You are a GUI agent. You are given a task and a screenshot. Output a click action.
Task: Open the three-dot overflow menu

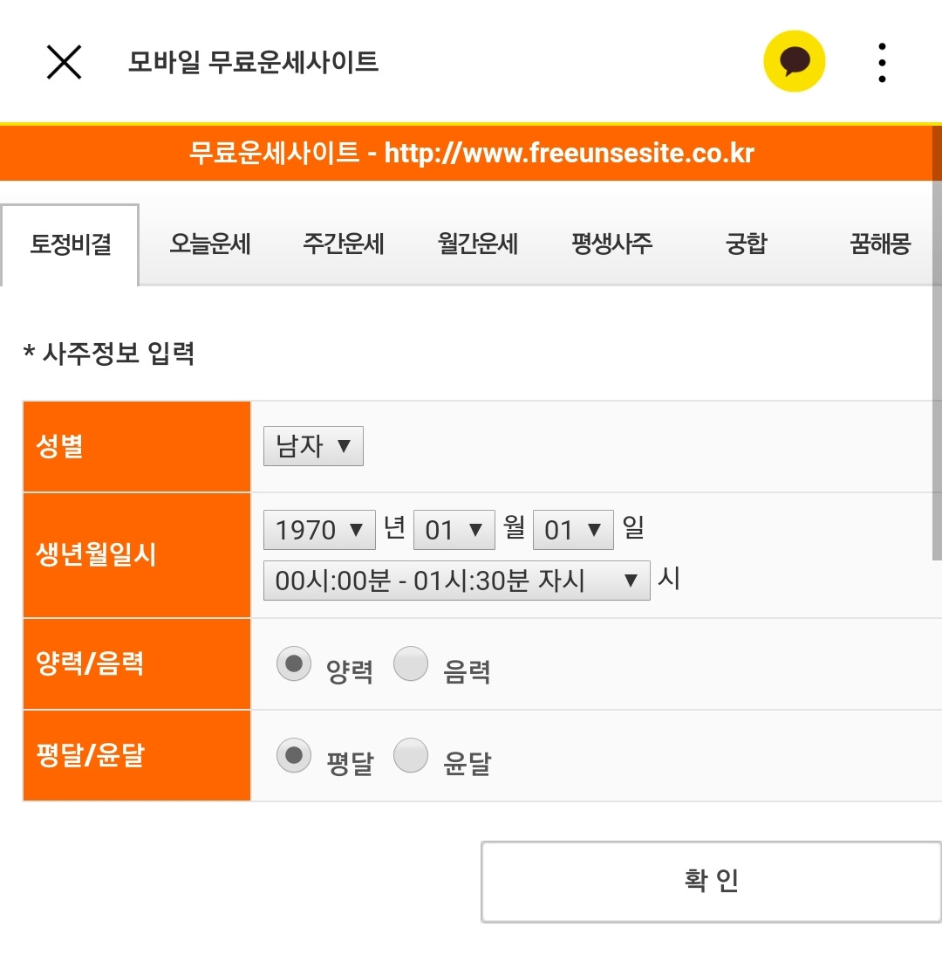tap(882, 62)
